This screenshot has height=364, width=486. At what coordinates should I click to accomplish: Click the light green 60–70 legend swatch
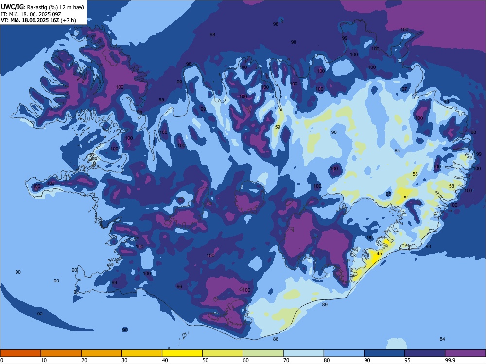263,353
